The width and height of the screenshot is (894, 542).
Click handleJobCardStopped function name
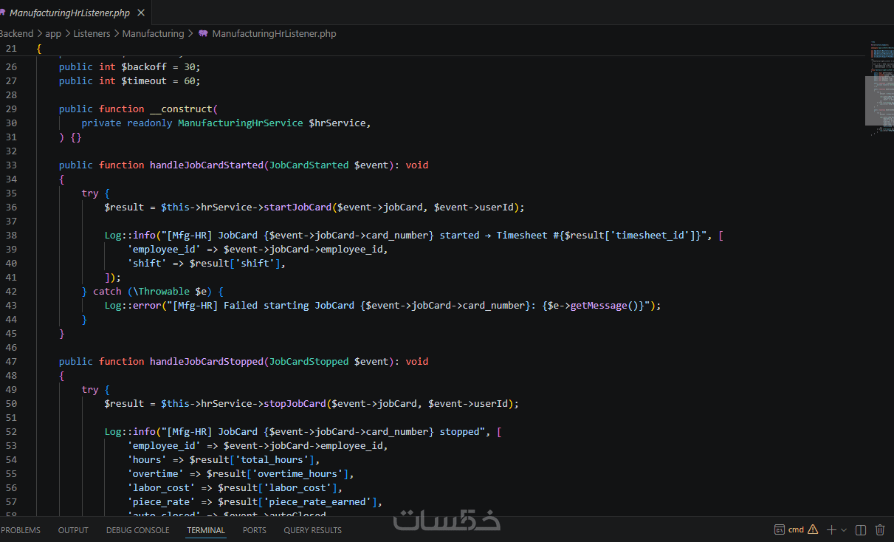click(x=207, y=361)
